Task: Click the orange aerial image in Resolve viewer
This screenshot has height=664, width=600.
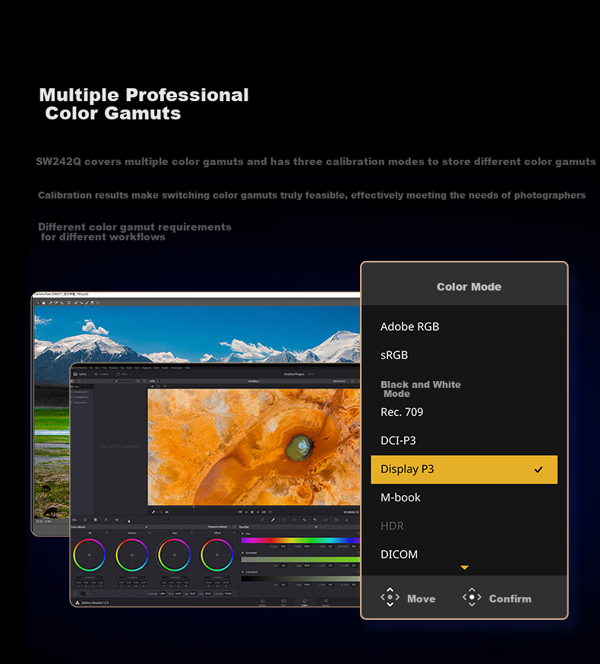Action: click(x=254, y=446)
